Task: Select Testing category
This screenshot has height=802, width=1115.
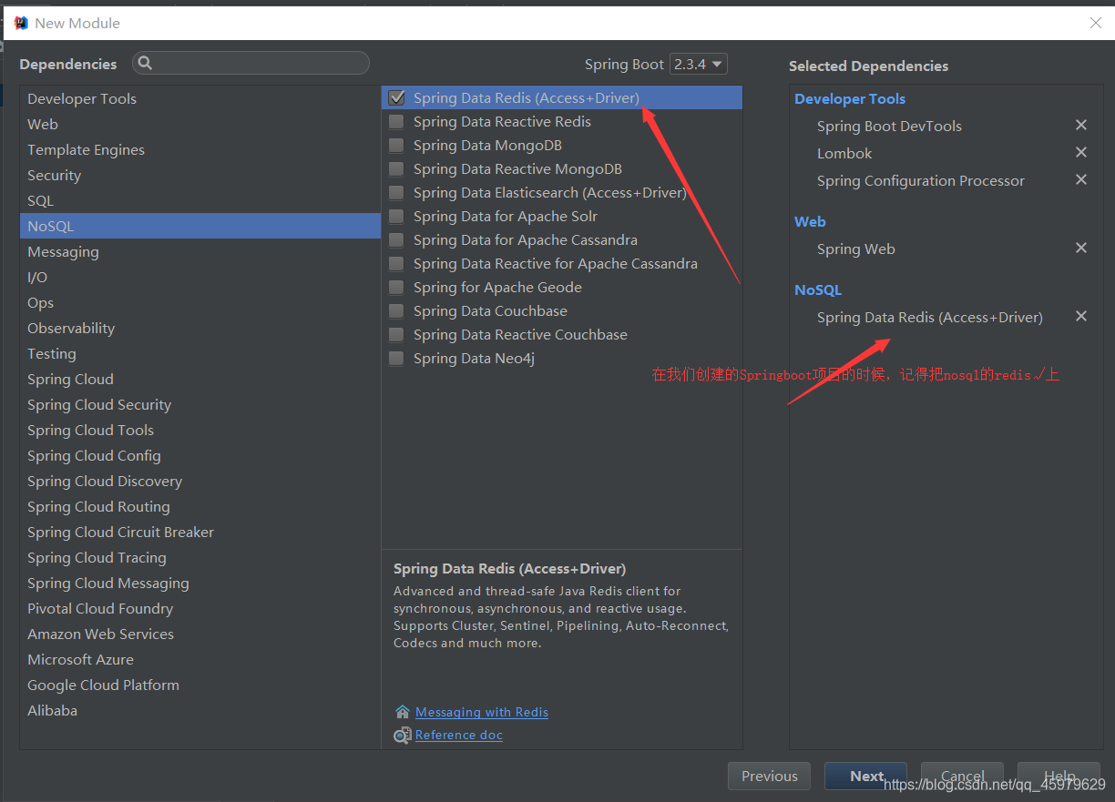Action: [x=200, y=353]
